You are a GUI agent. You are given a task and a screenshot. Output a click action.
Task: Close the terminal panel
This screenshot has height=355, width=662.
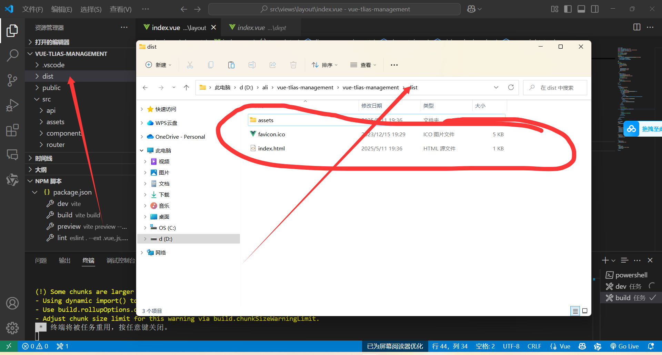pos(650,260)
